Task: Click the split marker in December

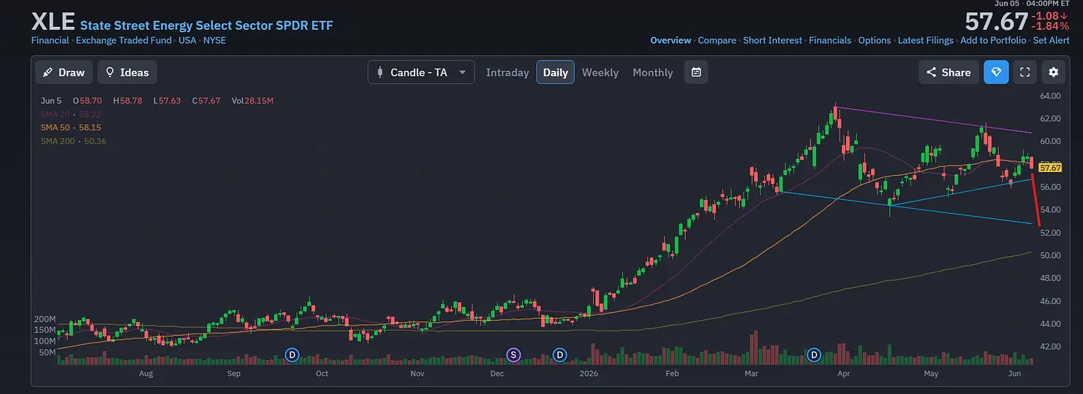Action: (x=513, y=355)
